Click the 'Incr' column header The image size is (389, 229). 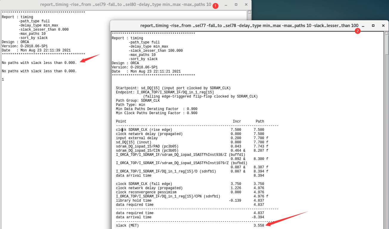237,121
